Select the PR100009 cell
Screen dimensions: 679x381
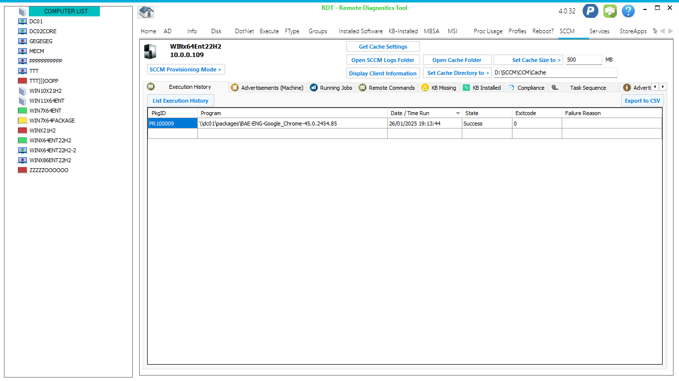click(x=172, y=124)
